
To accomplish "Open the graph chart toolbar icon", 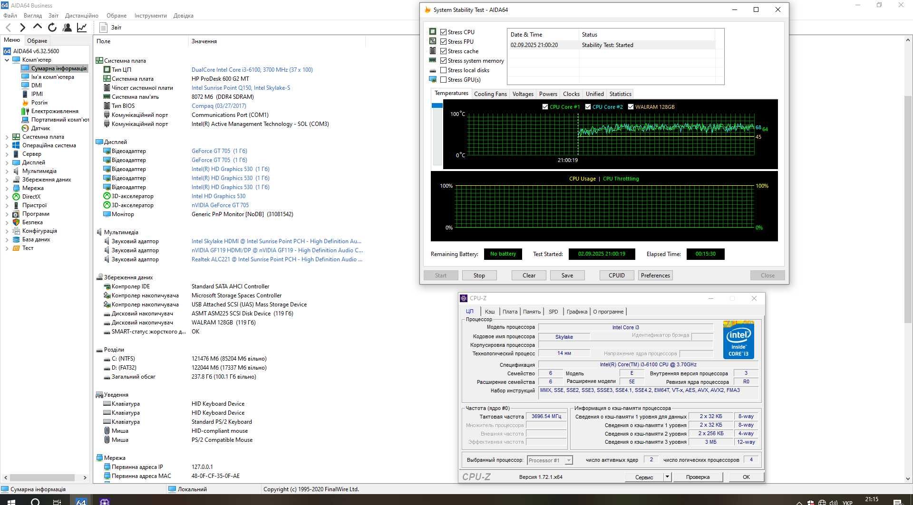I will click(x=82, y=28).
